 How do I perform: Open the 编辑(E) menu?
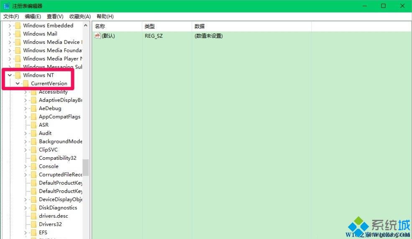(x=33, y=17)
